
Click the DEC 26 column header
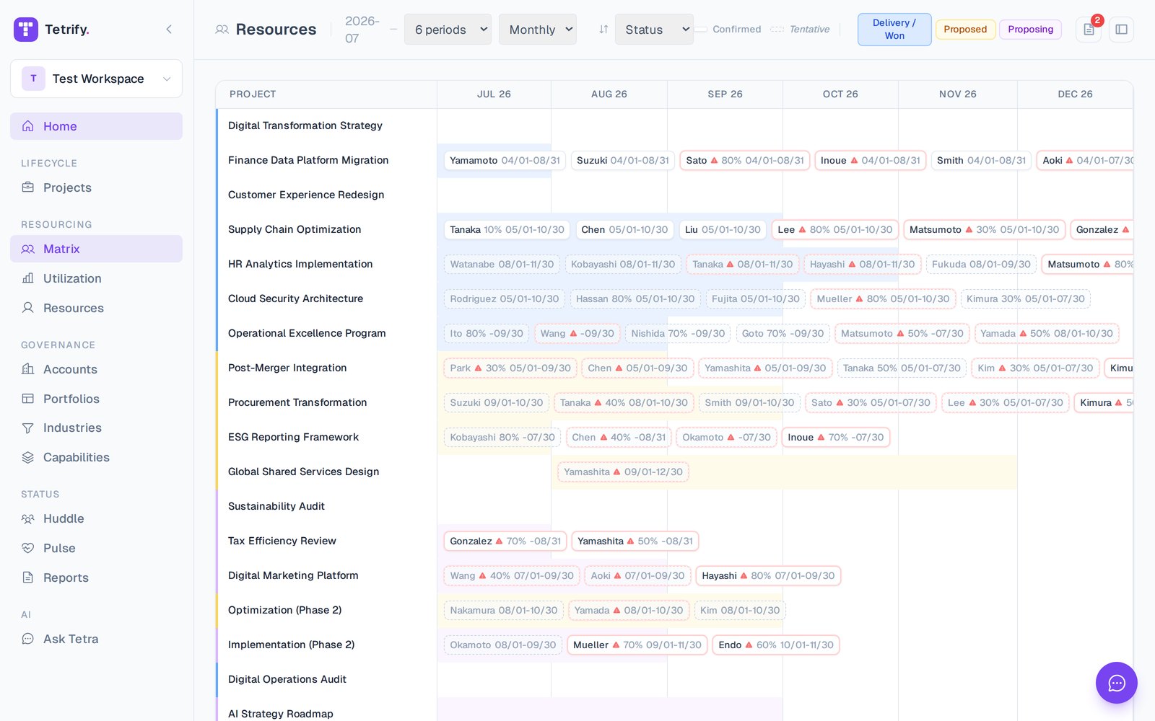(x=1075, y=94)
